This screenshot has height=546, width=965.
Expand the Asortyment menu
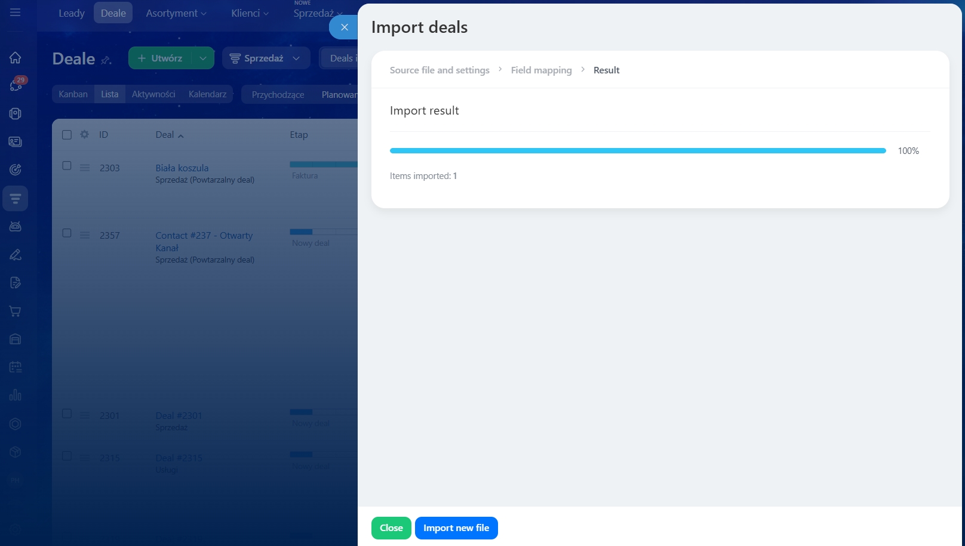pyautogui.click(x=176, y=13)
